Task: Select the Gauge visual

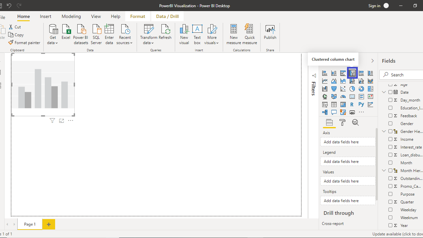Action: coord(343,97)
